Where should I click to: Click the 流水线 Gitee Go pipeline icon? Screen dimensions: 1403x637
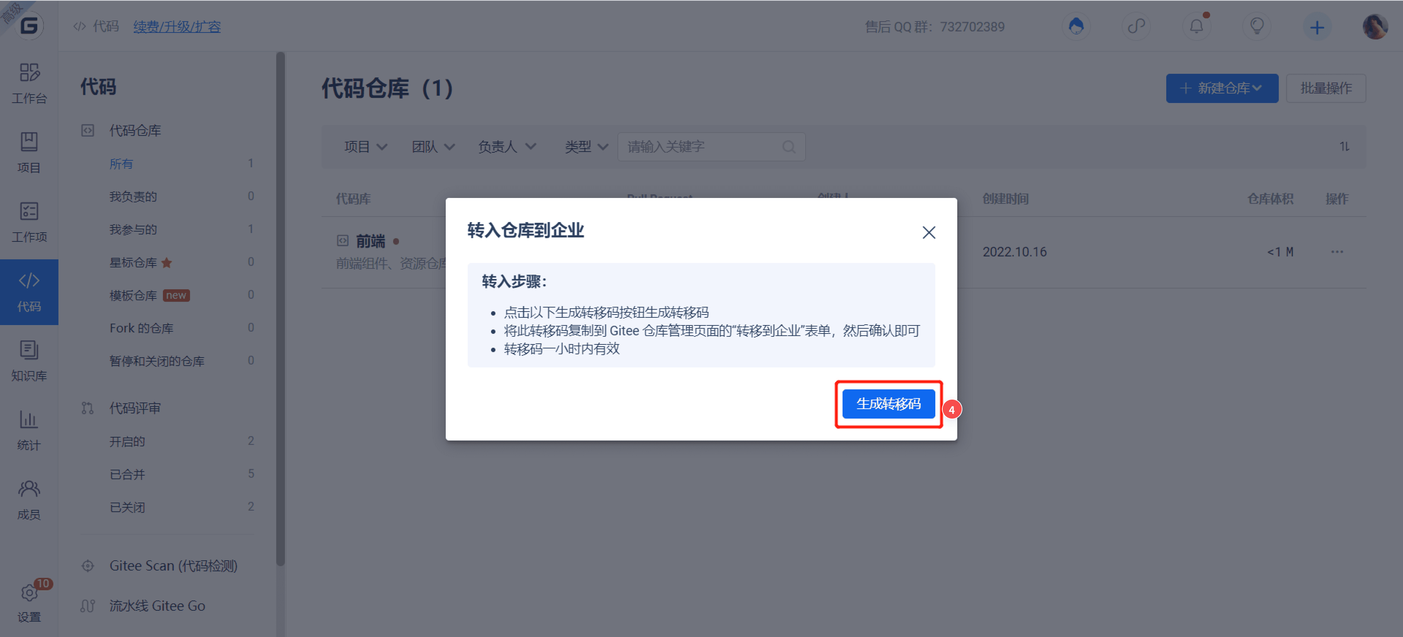tap(87, 606)
